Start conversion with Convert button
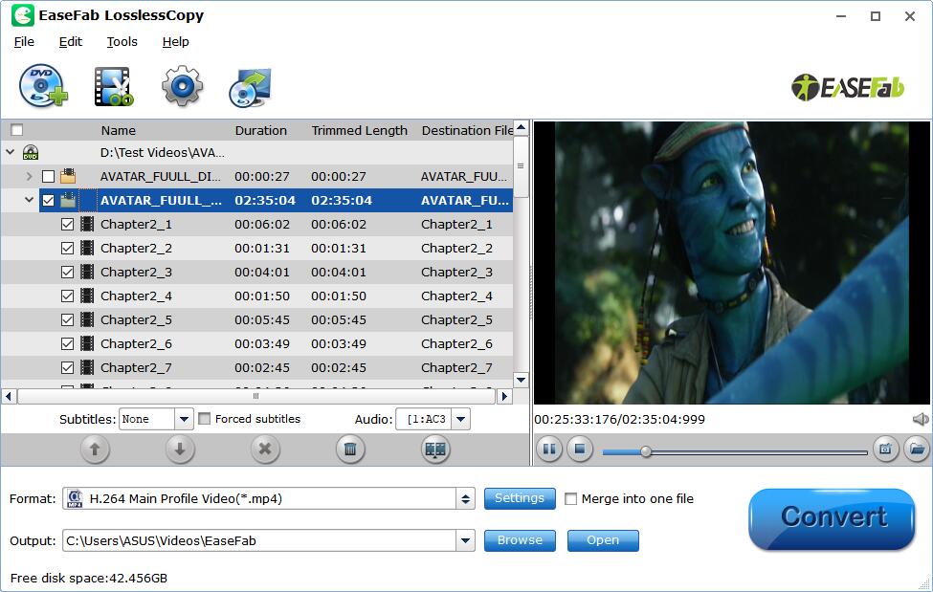The height and width of the screenshot is (592, 933). [832, 518]
